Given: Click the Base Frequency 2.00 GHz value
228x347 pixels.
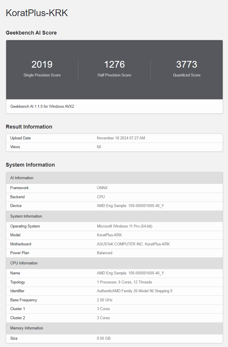Looking at the screenshot, I should (x=104, y=300).
